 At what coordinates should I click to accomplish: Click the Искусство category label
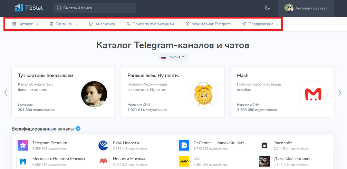25,105
